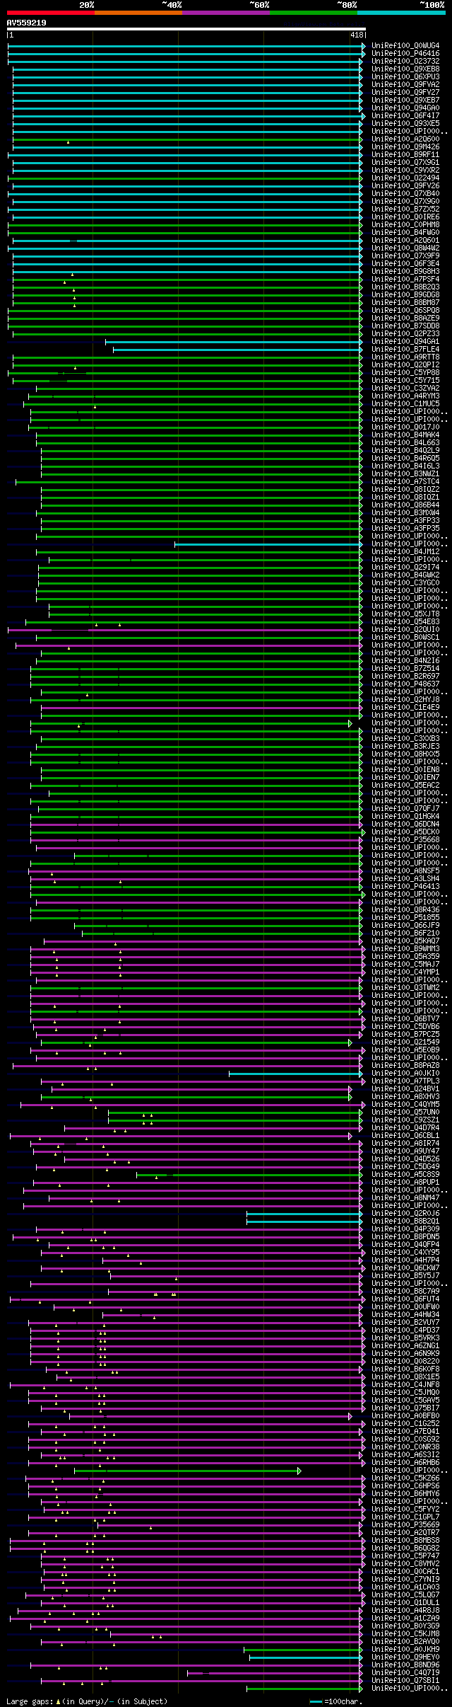
Task: Open hit UniRef100_Q7SBI1
Action: [405, 1681]
